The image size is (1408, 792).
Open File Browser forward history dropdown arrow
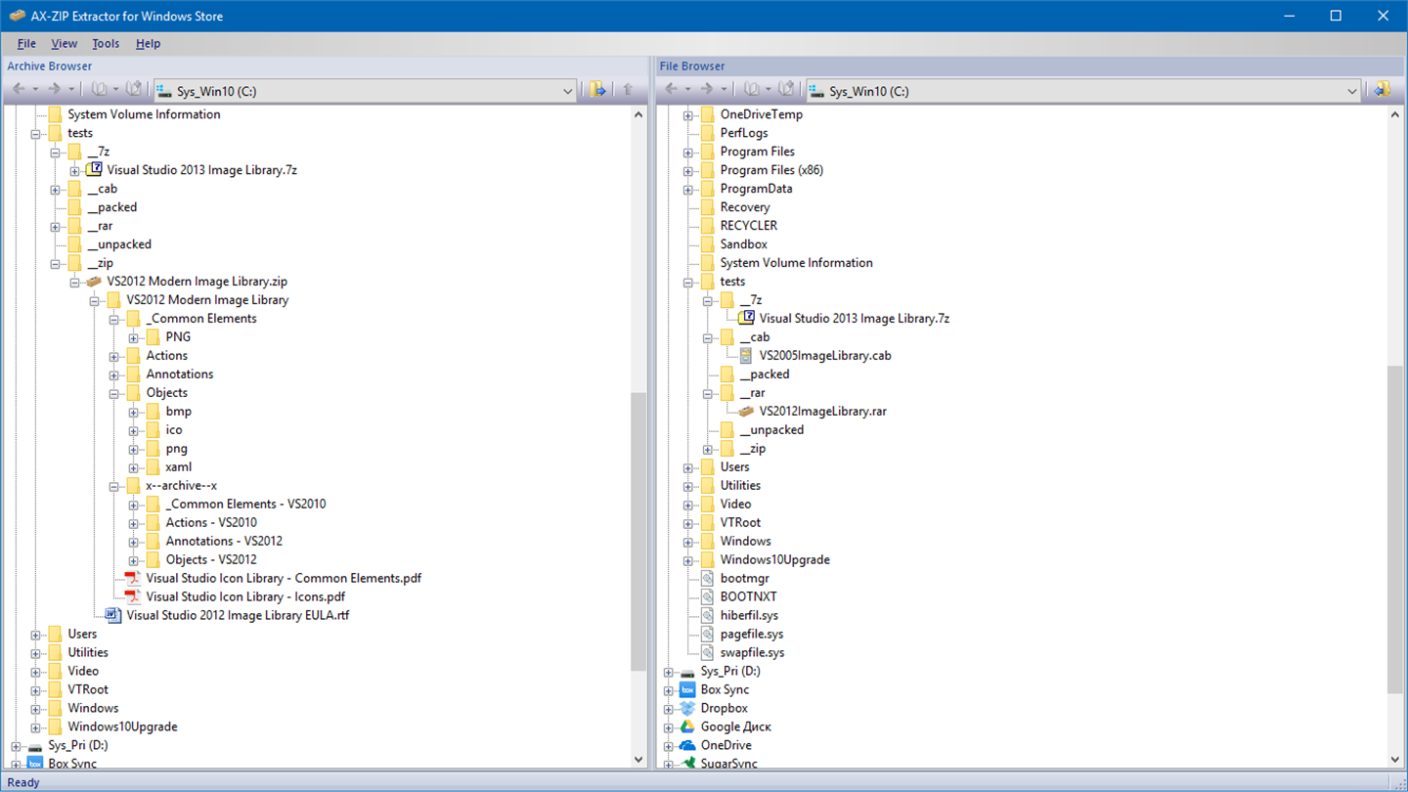[725, 90]
